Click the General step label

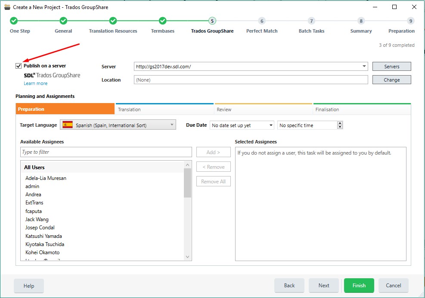(63, 31)
